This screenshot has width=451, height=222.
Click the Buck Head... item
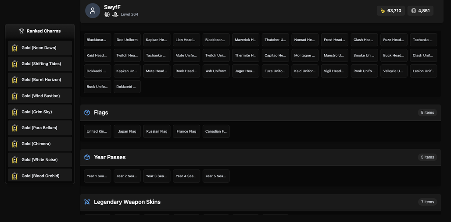click(x=394, y=56)
